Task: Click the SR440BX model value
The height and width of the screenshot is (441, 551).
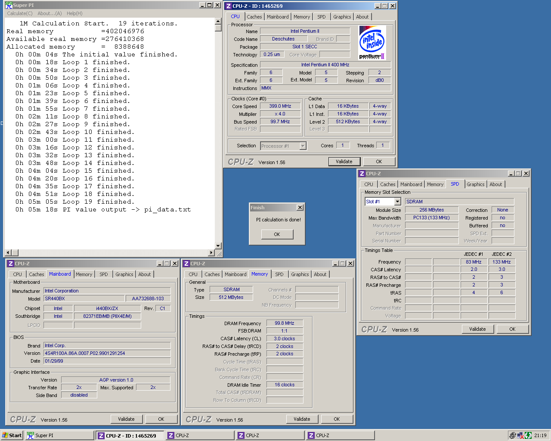Action: point(84,298)
